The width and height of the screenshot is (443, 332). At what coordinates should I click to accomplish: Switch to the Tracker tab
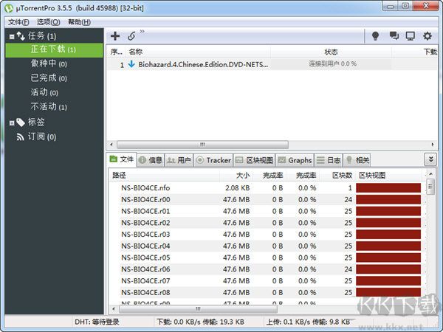point(213,160)
